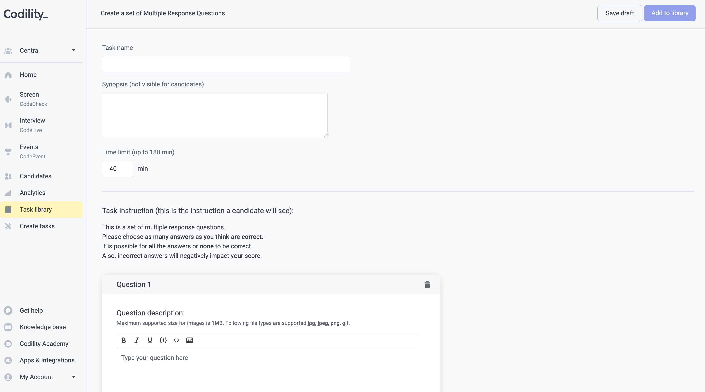705x392 pixels.
Task: Toggle underline formatting in question editor
Action: coord(150,340)
